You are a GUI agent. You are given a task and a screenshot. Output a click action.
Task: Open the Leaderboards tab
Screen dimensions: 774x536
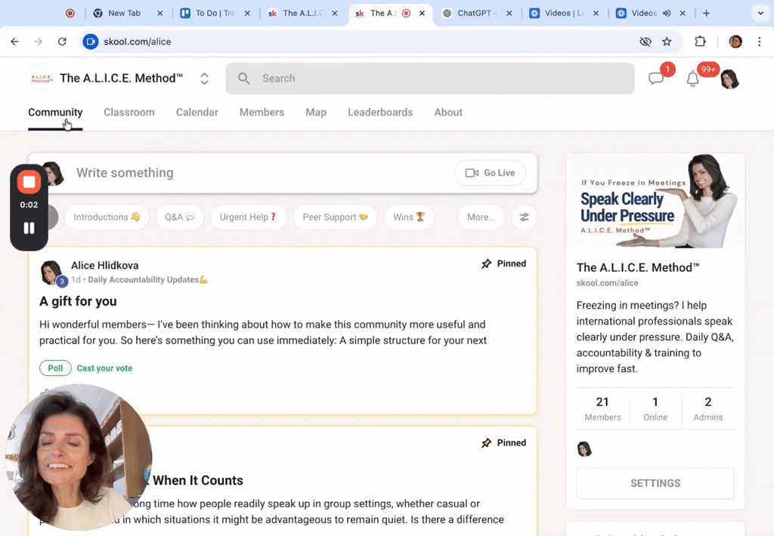(380, 112)
